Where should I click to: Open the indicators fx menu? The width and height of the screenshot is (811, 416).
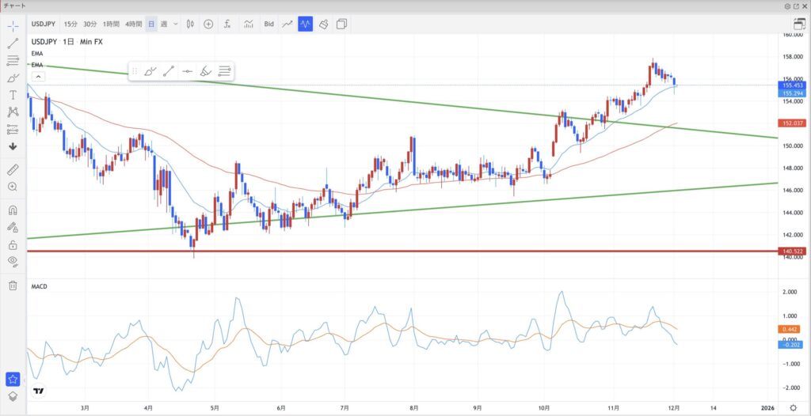[227, 25]
